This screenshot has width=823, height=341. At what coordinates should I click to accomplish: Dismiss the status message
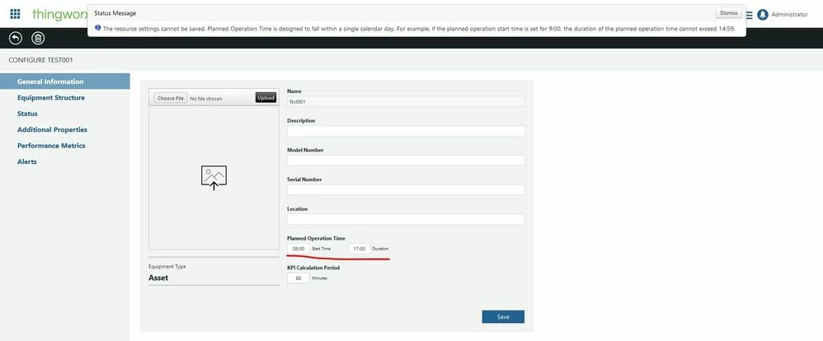(x=728, y=13)
